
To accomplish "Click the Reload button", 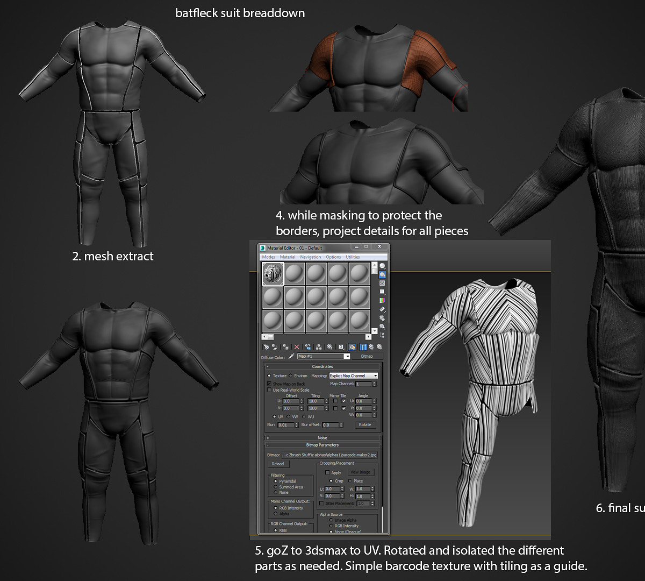I will click(x=278, y=464).
